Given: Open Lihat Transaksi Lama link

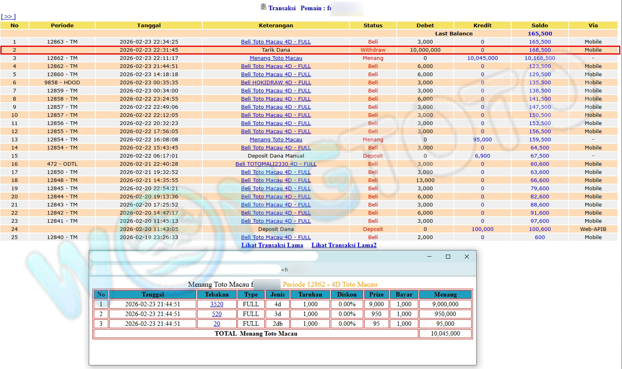Looking at the screenshot, I should point(272,245).
